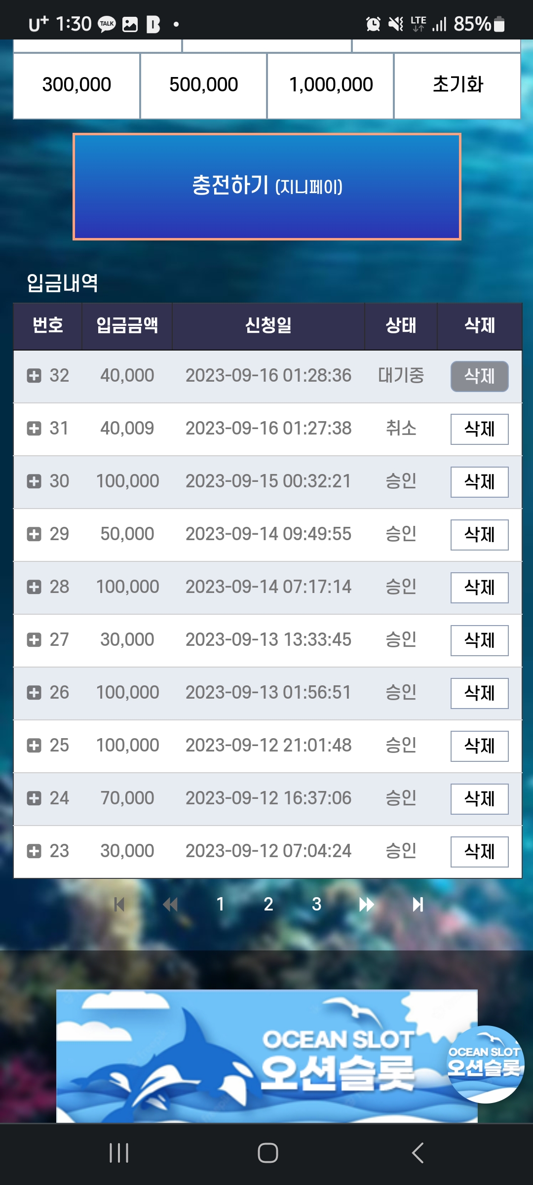This screenshot has width=533, height=1185.
Task: Select page 2 of deposit history
Action: (x=268, y=905)
